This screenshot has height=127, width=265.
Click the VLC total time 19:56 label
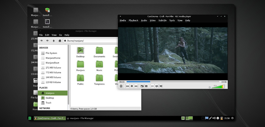(224, 82)
